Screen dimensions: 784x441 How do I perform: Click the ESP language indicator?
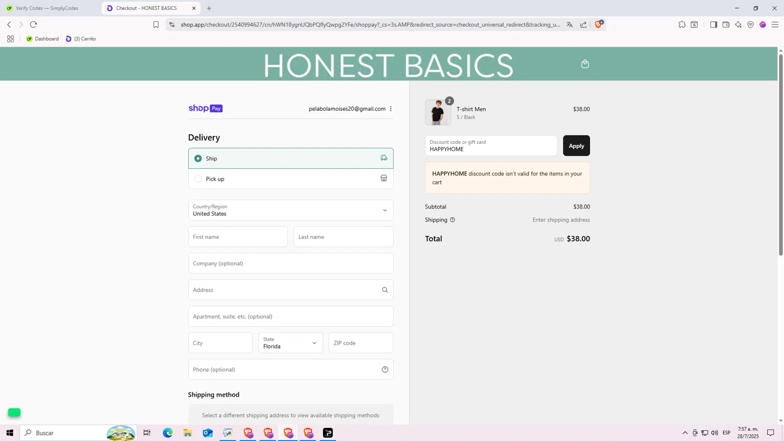coord(727,433)
